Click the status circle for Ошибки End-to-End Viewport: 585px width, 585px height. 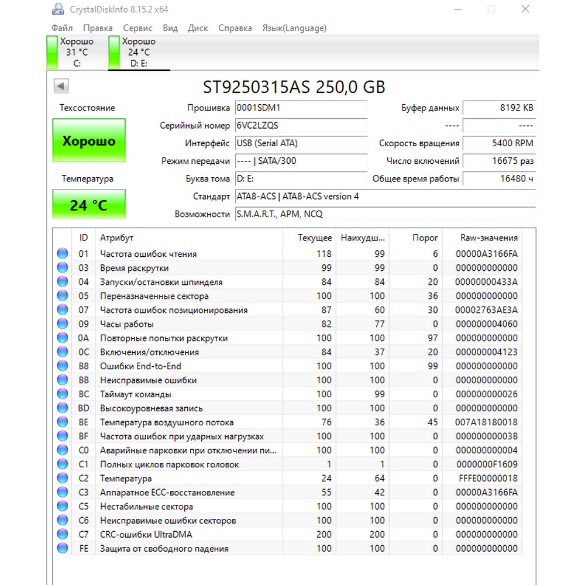[63, 366]
